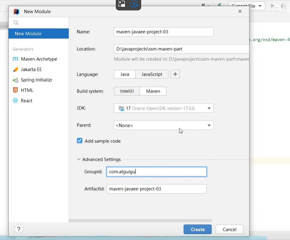Click the Jakarta EE sail icon
290x240 pixels.
tap(15, 69)
